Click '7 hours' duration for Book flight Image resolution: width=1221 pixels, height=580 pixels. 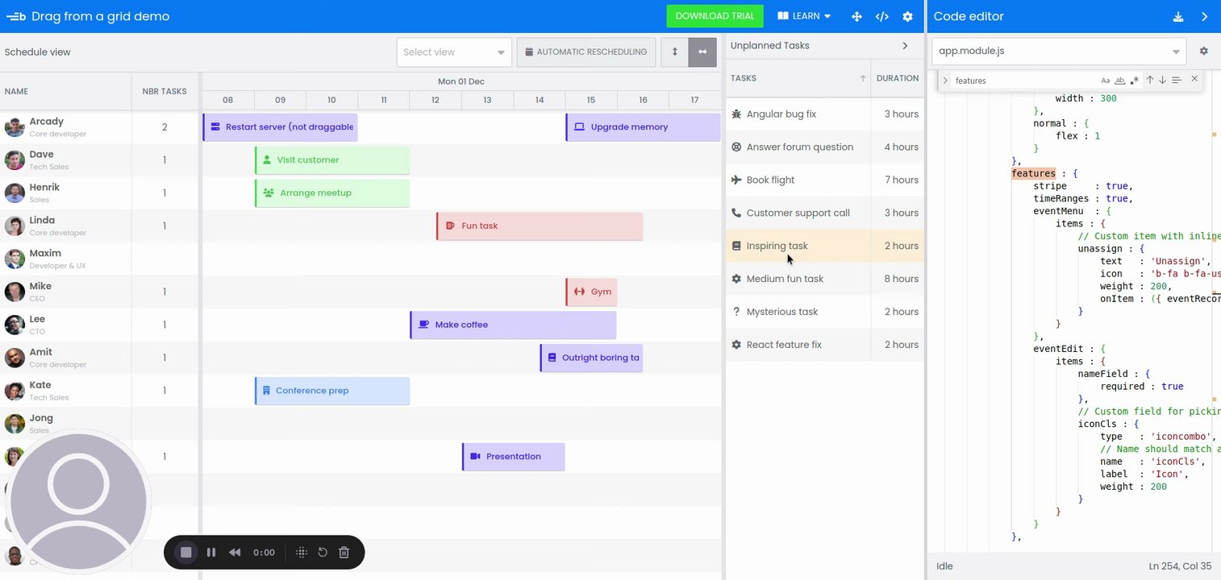pyautogui.click(x=901, y=180)
